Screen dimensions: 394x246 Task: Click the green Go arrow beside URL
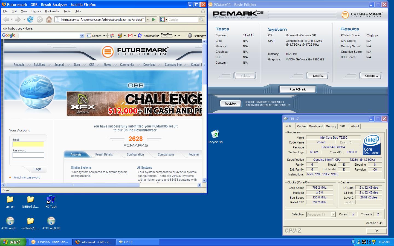tap(154, 19)
